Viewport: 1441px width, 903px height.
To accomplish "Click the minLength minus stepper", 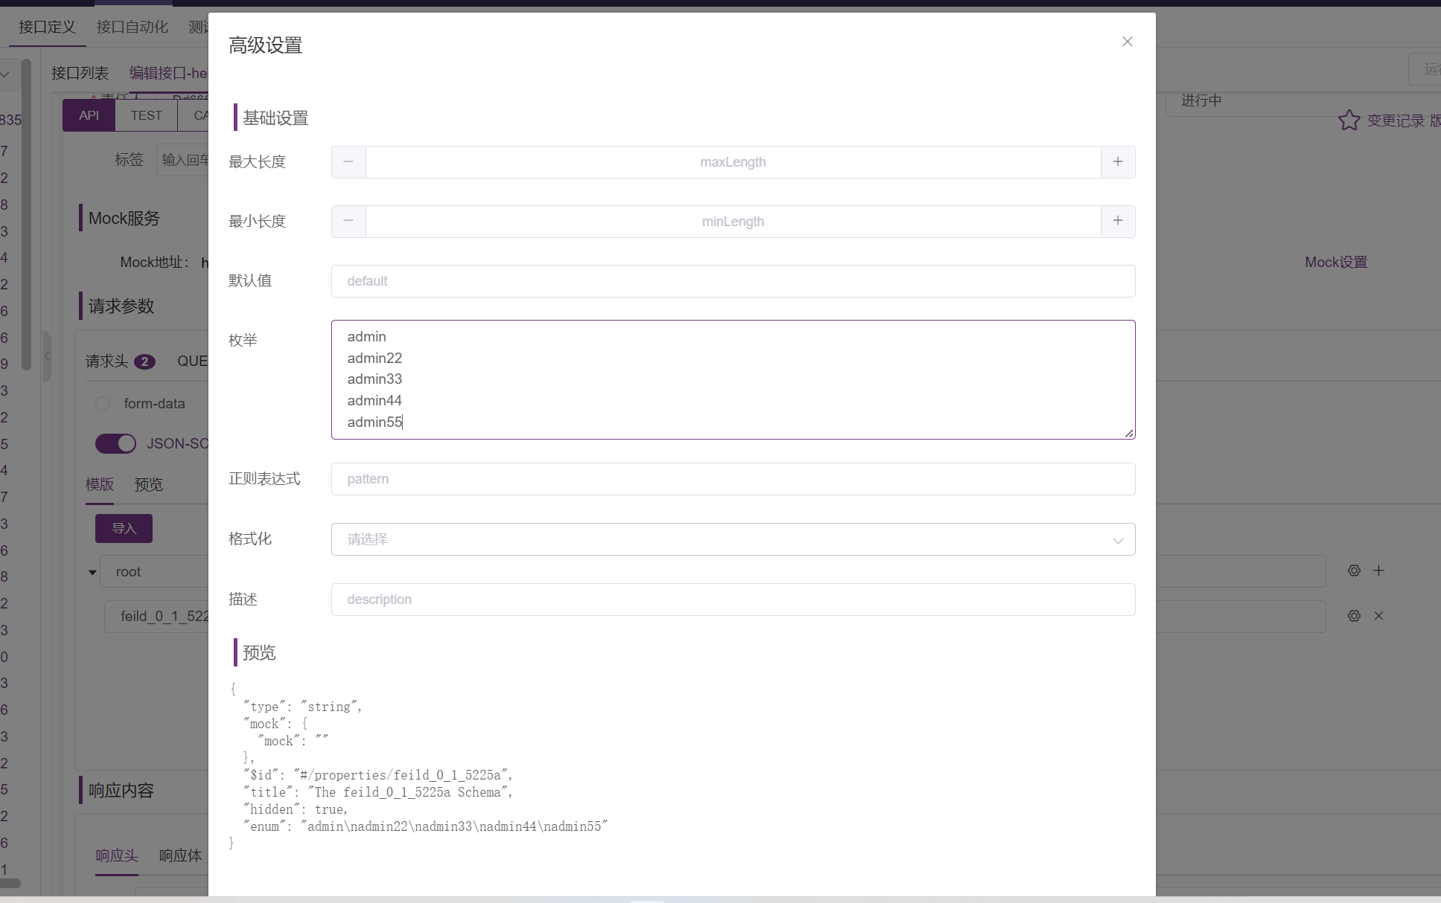I will click(348, 221).
